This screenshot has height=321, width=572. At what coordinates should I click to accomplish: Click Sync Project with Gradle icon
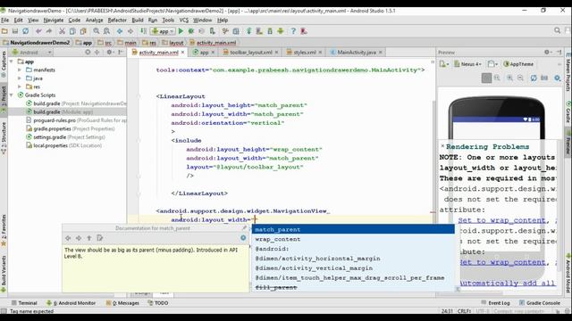(248, 31)
